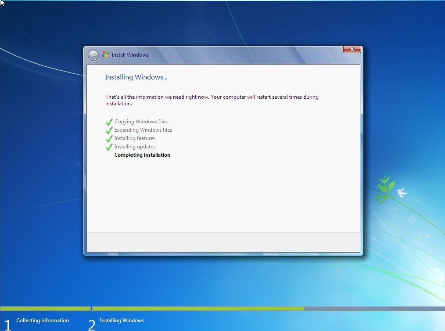This screenshot has width=445, height=331.
Task: Select the 'Expanding Windows files' step label
Action: click(143, 130)
